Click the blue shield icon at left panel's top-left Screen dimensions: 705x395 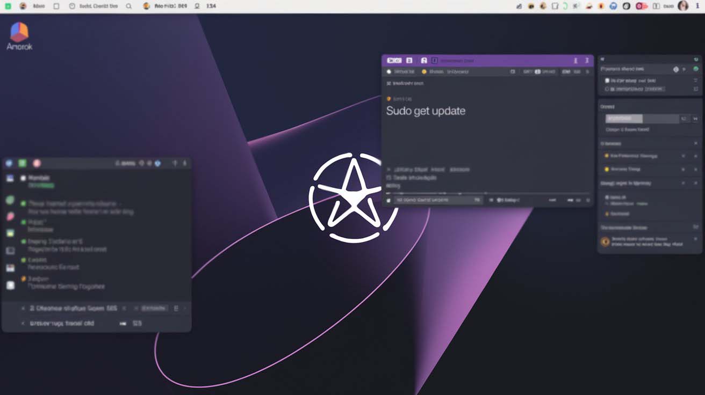coord(9,163)
